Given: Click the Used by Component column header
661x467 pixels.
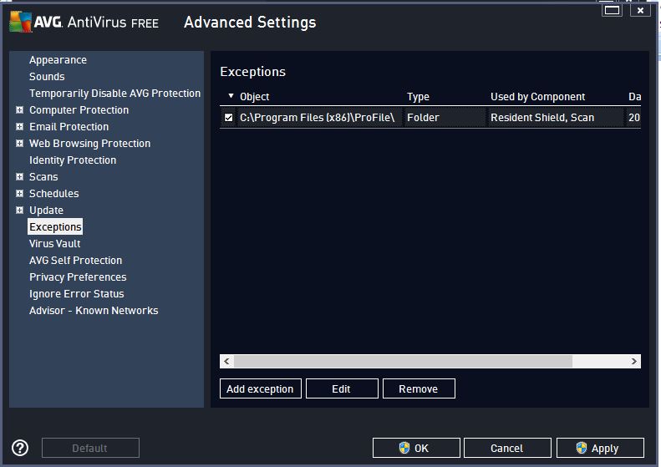Looking at the screenshot, I should click(537, 97).
